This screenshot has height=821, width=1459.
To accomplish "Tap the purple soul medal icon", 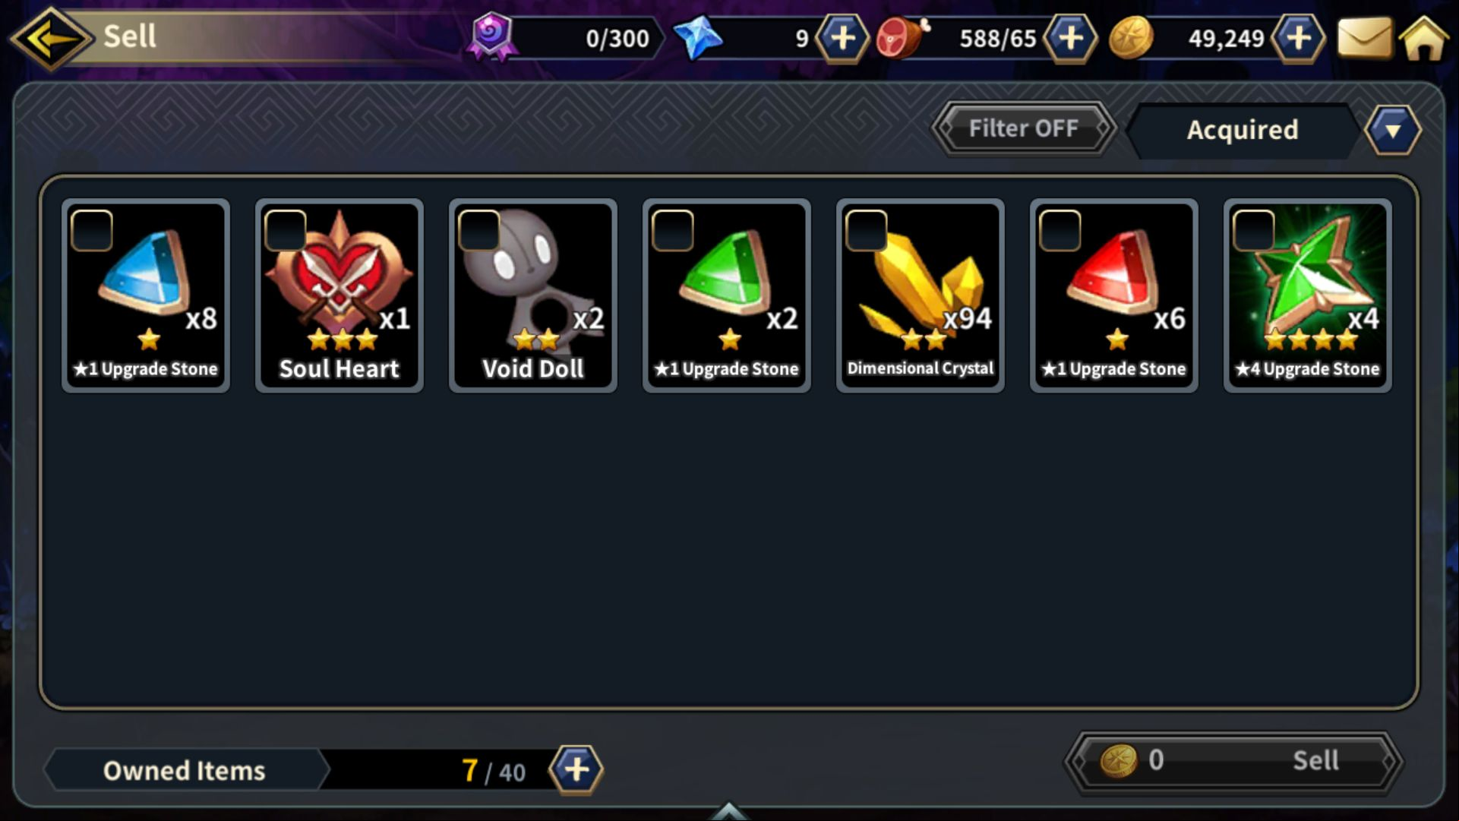I will coord(491,36).
